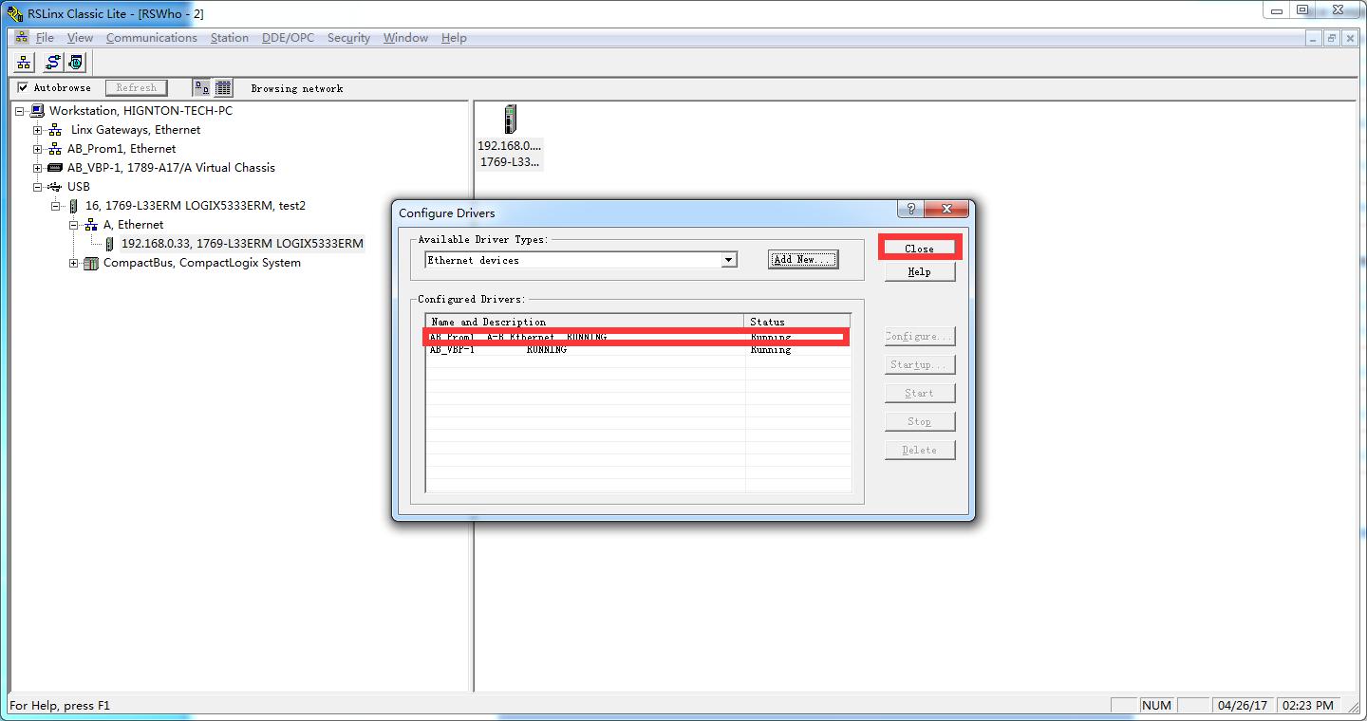This screenshot has height=721, width=1367.
Task: Click the third toolbar icon with the blue document
Action: [75, 63]
